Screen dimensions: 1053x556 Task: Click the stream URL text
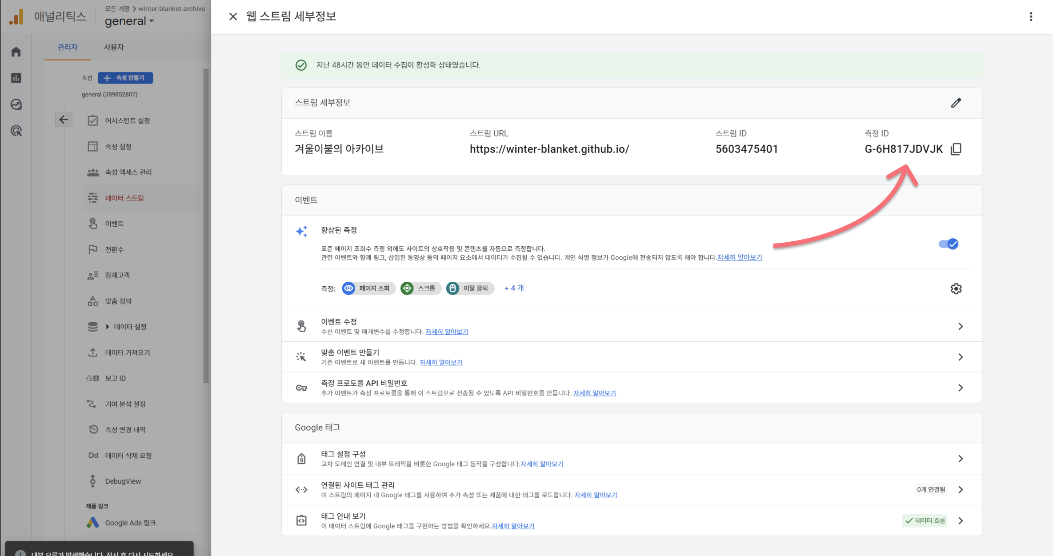click(x=549, y=149)
